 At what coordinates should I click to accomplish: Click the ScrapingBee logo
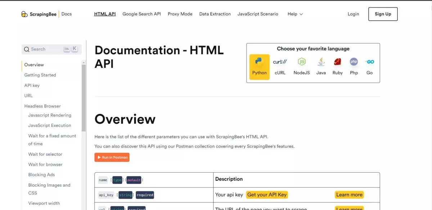coord(39,14)
